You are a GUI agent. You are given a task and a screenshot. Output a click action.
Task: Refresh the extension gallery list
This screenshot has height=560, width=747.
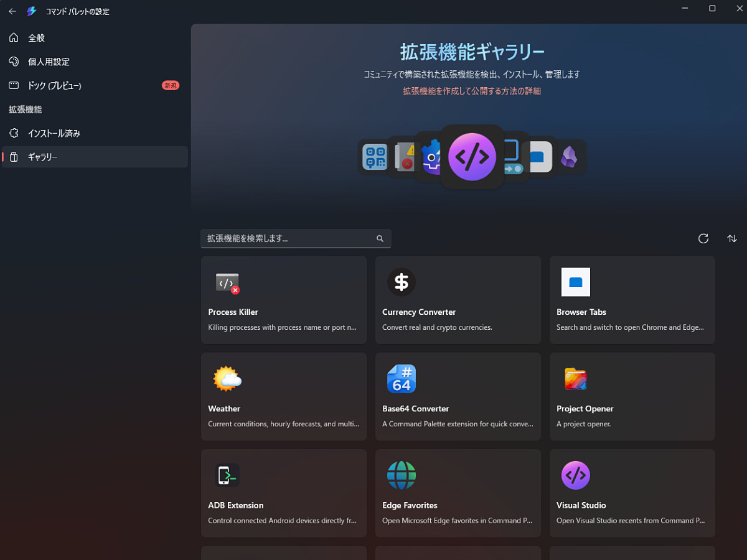703,238
